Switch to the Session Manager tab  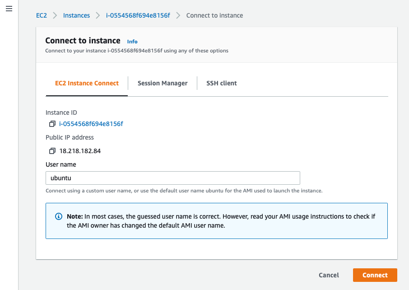(x=163, y=83)
